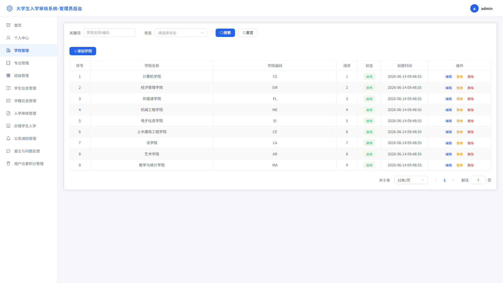Click the admin avatar circle
The width and height of the screenshot is (503, 283).
474,8
